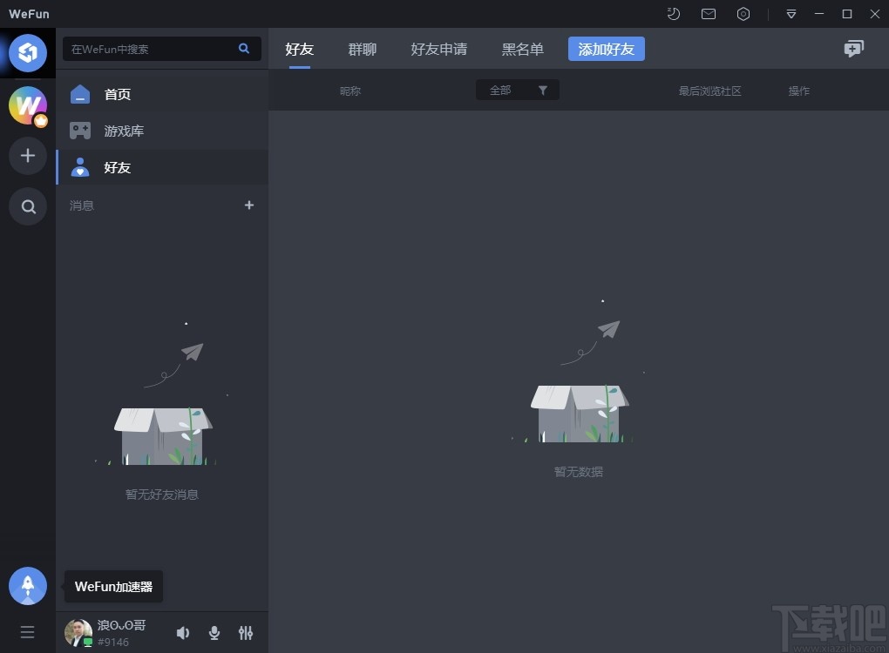The width and height of the screenshot is (889, 653).
Task: Open the hamburger menu at bottom left
Action: tap(27, 631)
